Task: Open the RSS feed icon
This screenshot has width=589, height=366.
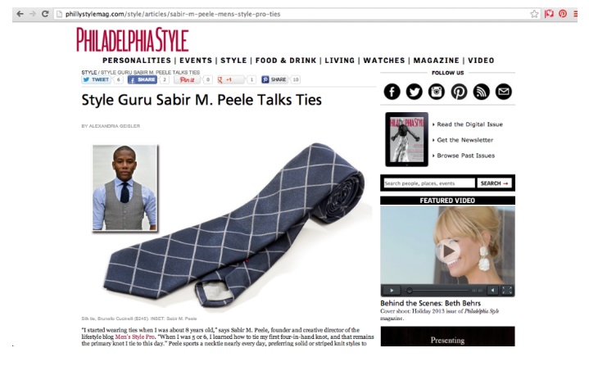Action: (x=481, y=92)
